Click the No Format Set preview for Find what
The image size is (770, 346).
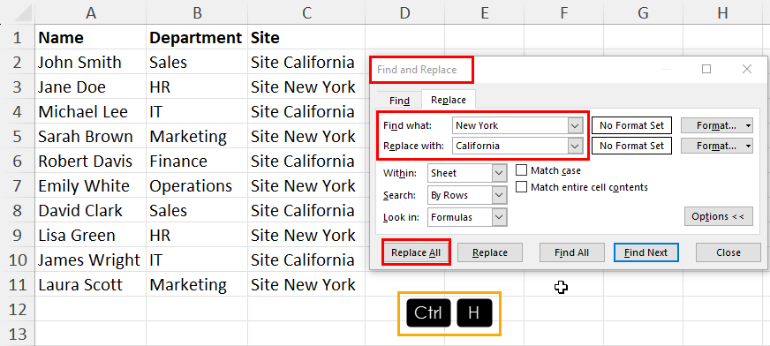coord(631,125)
